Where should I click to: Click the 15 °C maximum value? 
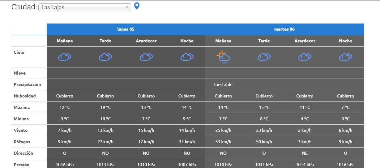pos(264,107)
